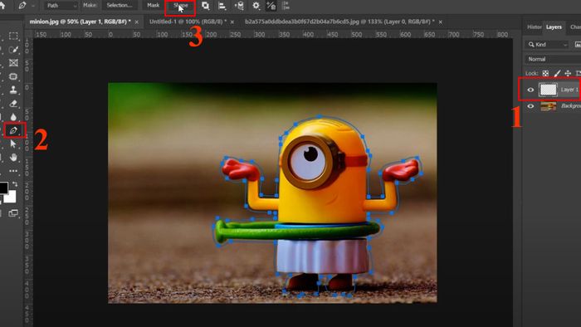
Task: Close the minion.jpg document tab
Action: (x=137, y=22)
